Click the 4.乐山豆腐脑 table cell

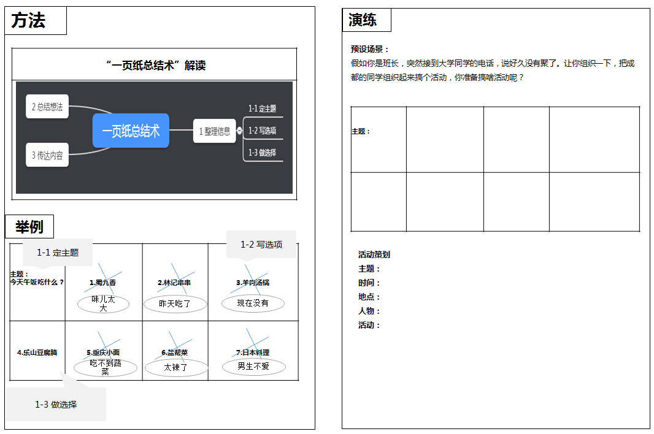pyautogui.click(x=37, y=352)
